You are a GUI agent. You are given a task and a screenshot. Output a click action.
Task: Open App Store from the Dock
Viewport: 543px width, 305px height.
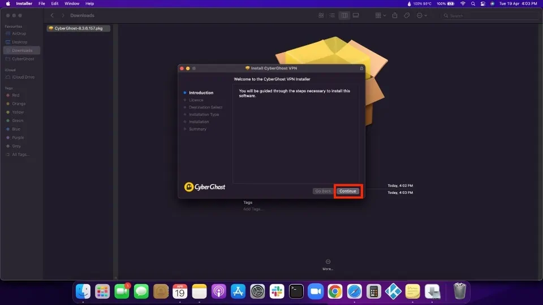pos(238,291)
